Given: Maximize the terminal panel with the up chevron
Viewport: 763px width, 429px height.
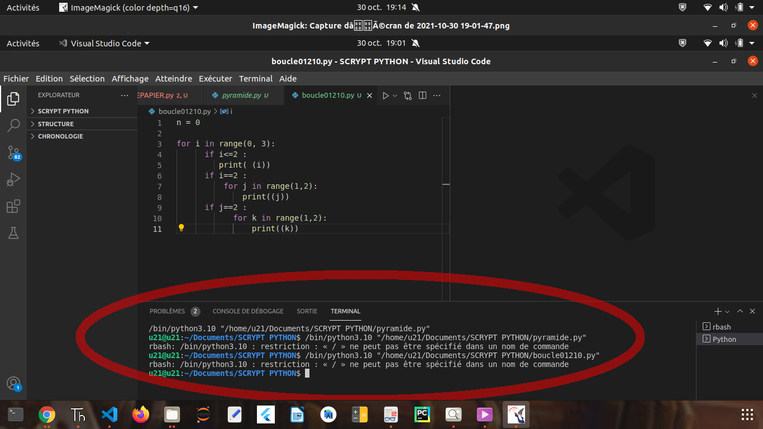Looking at the screenshot, I should tap(740, 311).
